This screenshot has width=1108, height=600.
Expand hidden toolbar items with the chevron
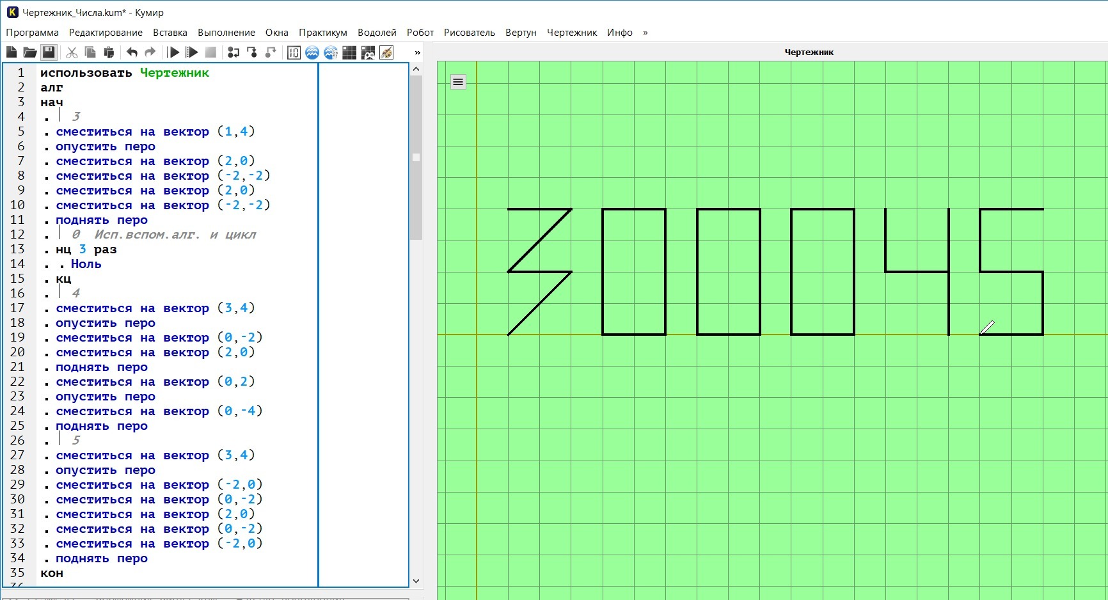coord(418,52)
